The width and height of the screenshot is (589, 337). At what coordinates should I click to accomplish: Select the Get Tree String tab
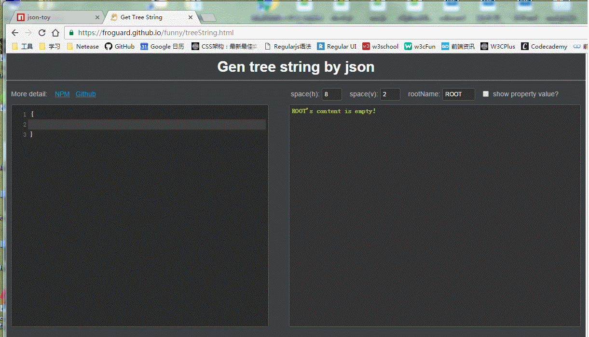(145, 16)
